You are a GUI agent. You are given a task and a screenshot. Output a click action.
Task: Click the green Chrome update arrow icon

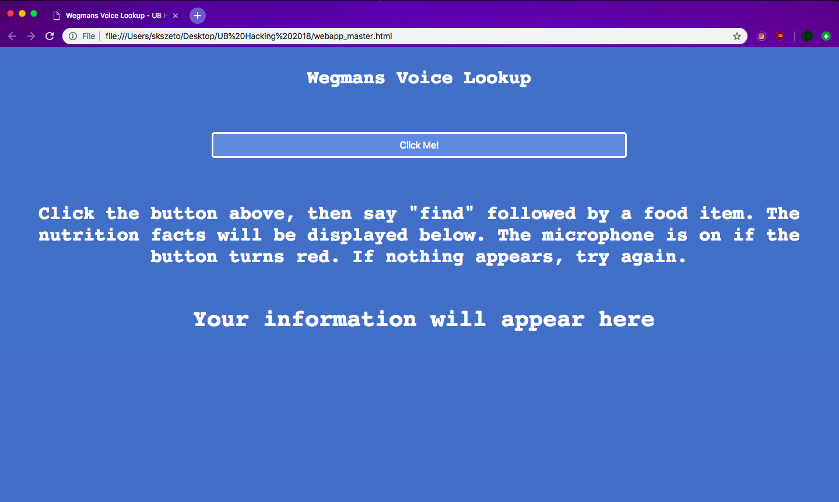tap(826, 36)
